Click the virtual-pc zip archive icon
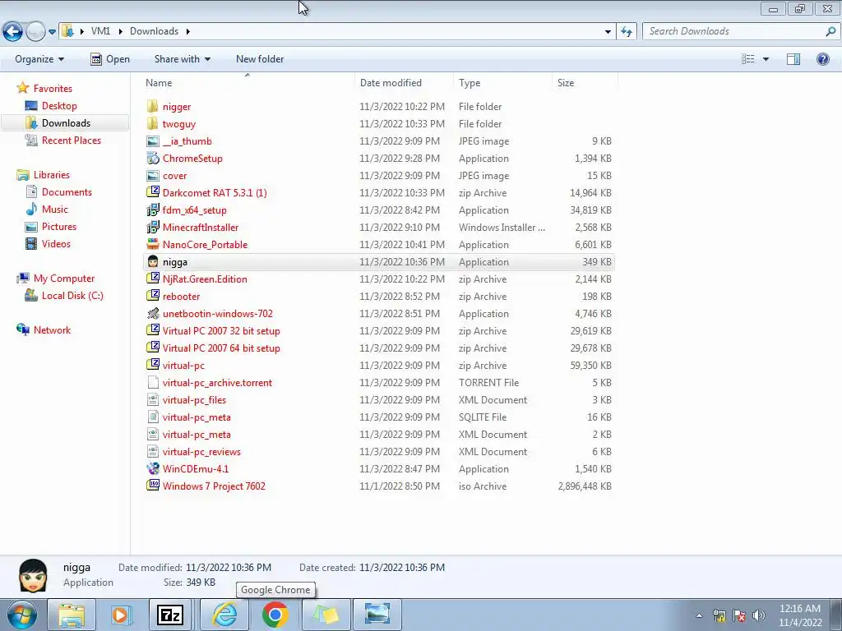 tap(153, 365)
